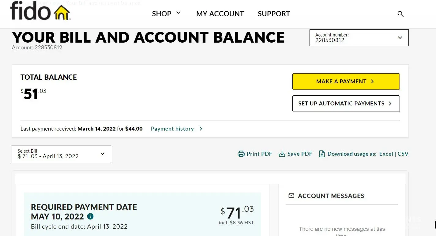Open the MY ACCOUNT menu
Viewport: 436px width, 236px height.
pos(220,14)
